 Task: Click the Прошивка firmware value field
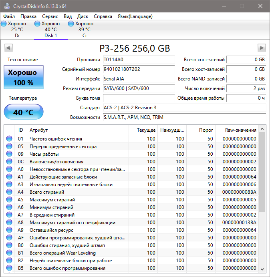[x=139, y=60]
